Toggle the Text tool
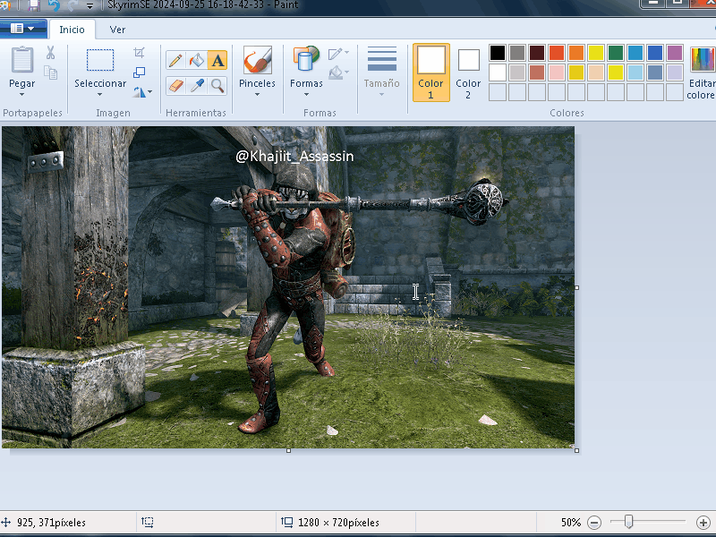 (x=217, y=60)
